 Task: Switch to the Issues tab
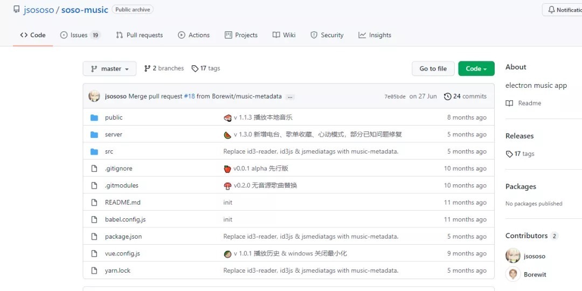coord(80,35)
